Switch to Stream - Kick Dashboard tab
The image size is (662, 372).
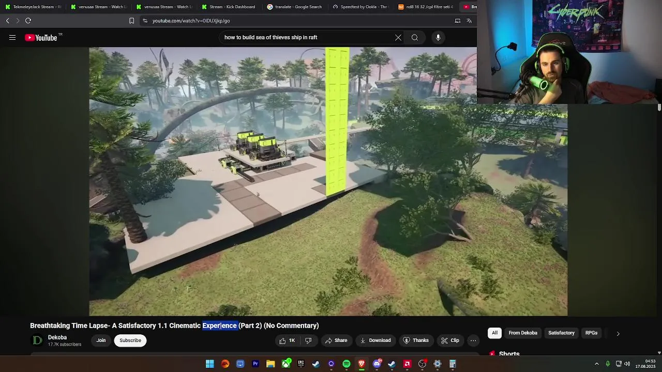(x=229, y=7)
